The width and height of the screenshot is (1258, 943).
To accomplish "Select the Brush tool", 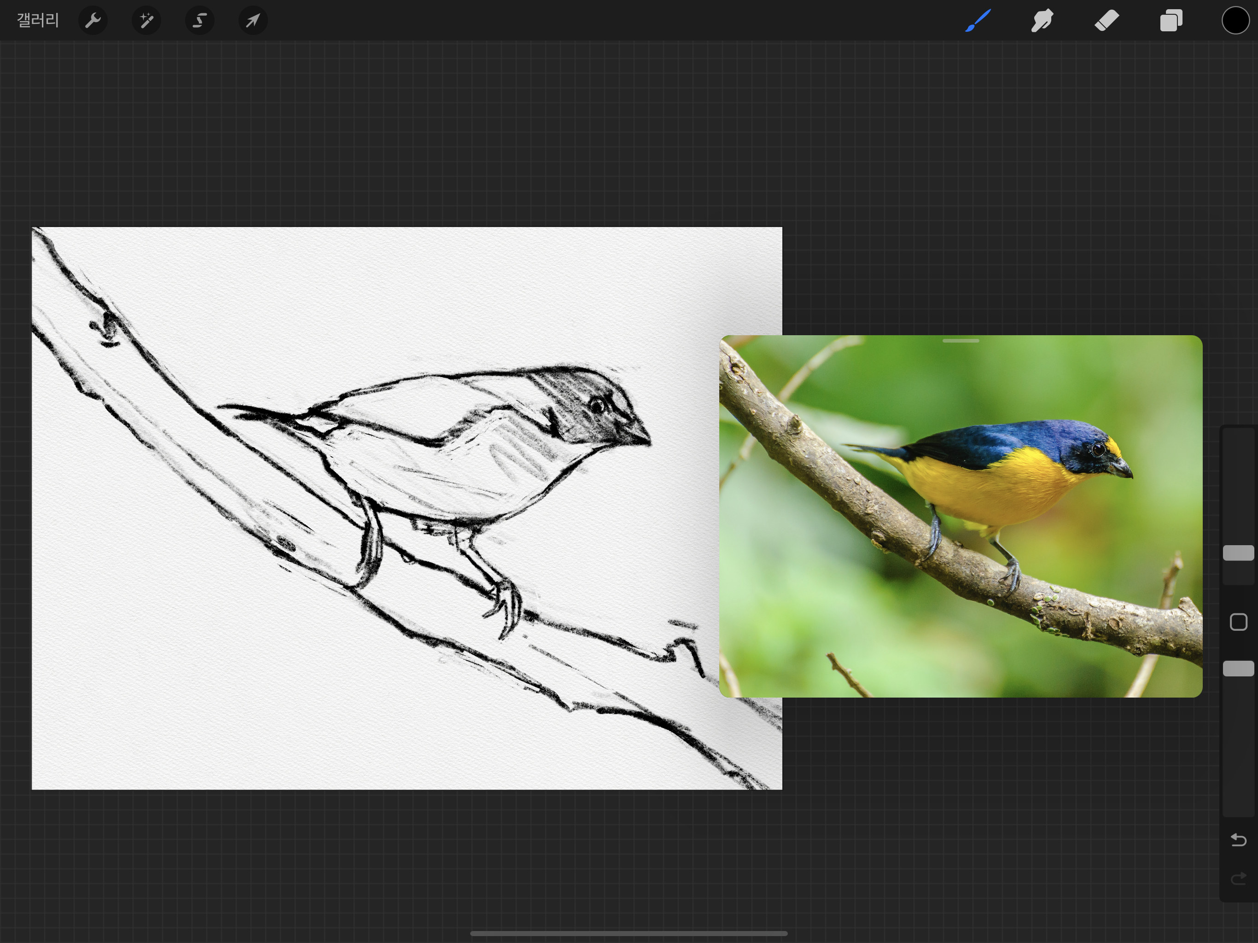I will pyautogui.click(x=978, y=20).
